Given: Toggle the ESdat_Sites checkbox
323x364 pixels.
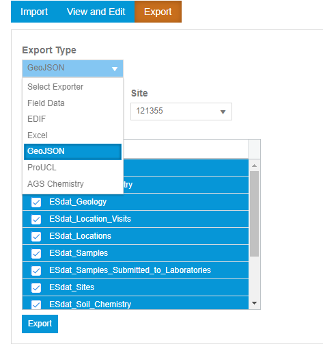Looking at the screenshot, I should point(36,288).
